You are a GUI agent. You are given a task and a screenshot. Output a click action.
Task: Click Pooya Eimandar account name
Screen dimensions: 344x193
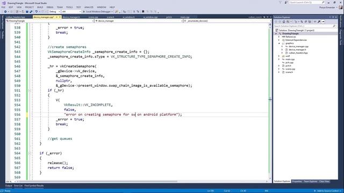tap(327, 7)
